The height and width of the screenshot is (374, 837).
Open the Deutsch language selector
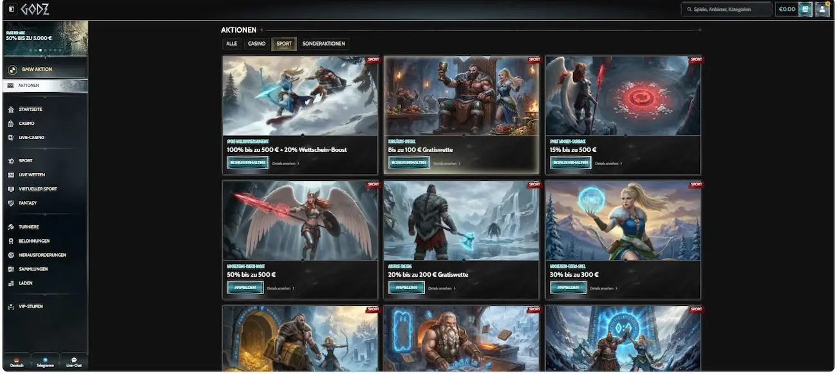coord(17,362)
